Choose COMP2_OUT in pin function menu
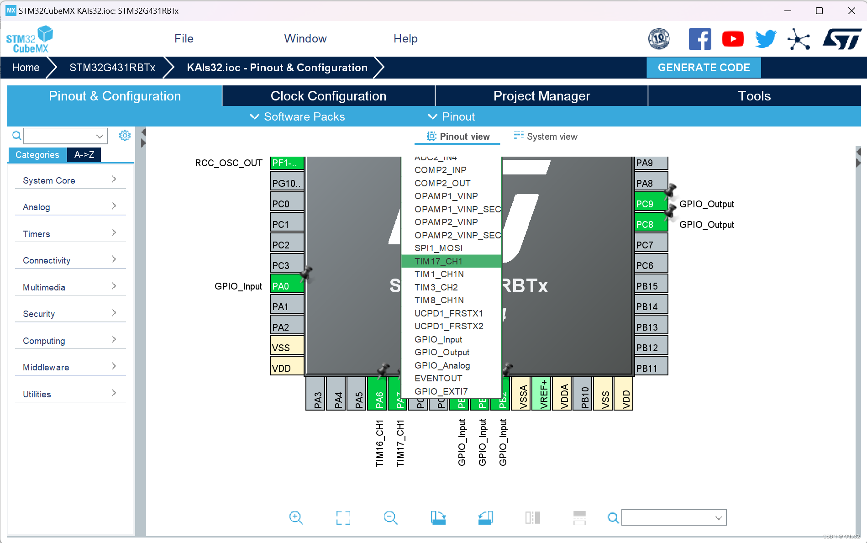 pos(451,183)
